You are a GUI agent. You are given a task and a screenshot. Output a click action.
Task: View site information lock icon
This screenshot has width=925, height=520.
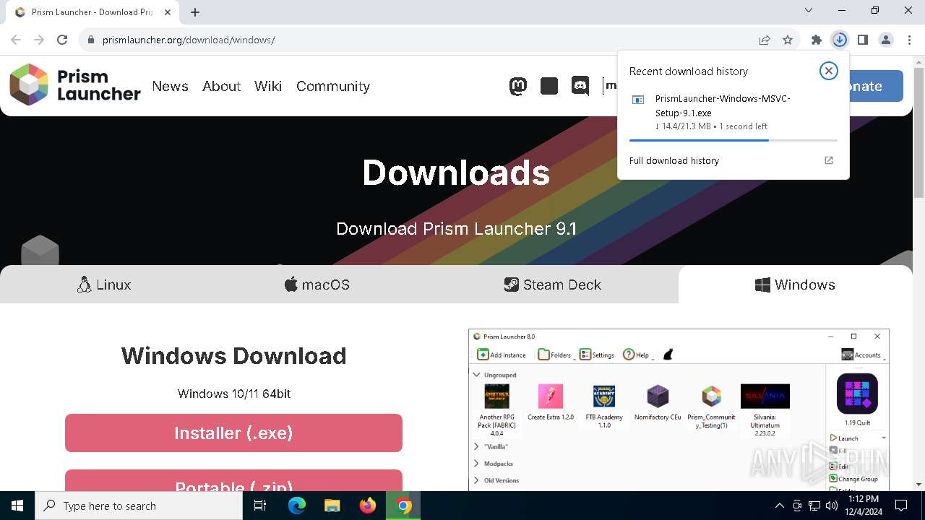point(91,40)
